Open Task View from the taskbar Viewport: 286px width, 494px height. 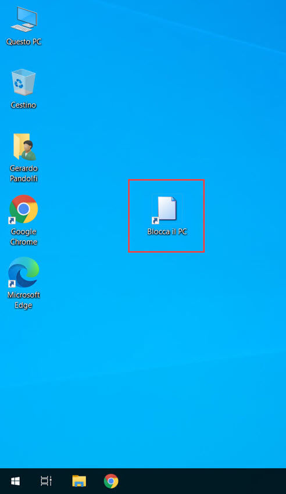tap(47, 481)
